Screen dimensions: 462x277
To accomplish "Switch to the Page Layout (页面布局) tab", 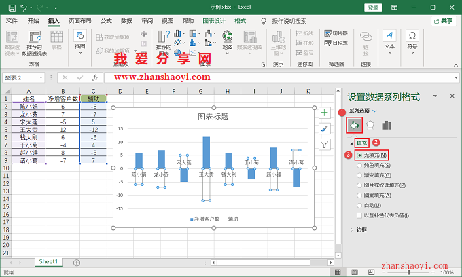I will click(x=80, y=21).
